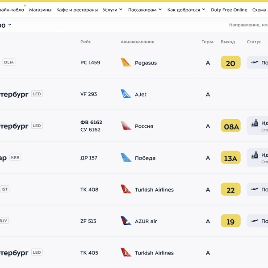Open the Duty Free Online link

coord(229,10)
